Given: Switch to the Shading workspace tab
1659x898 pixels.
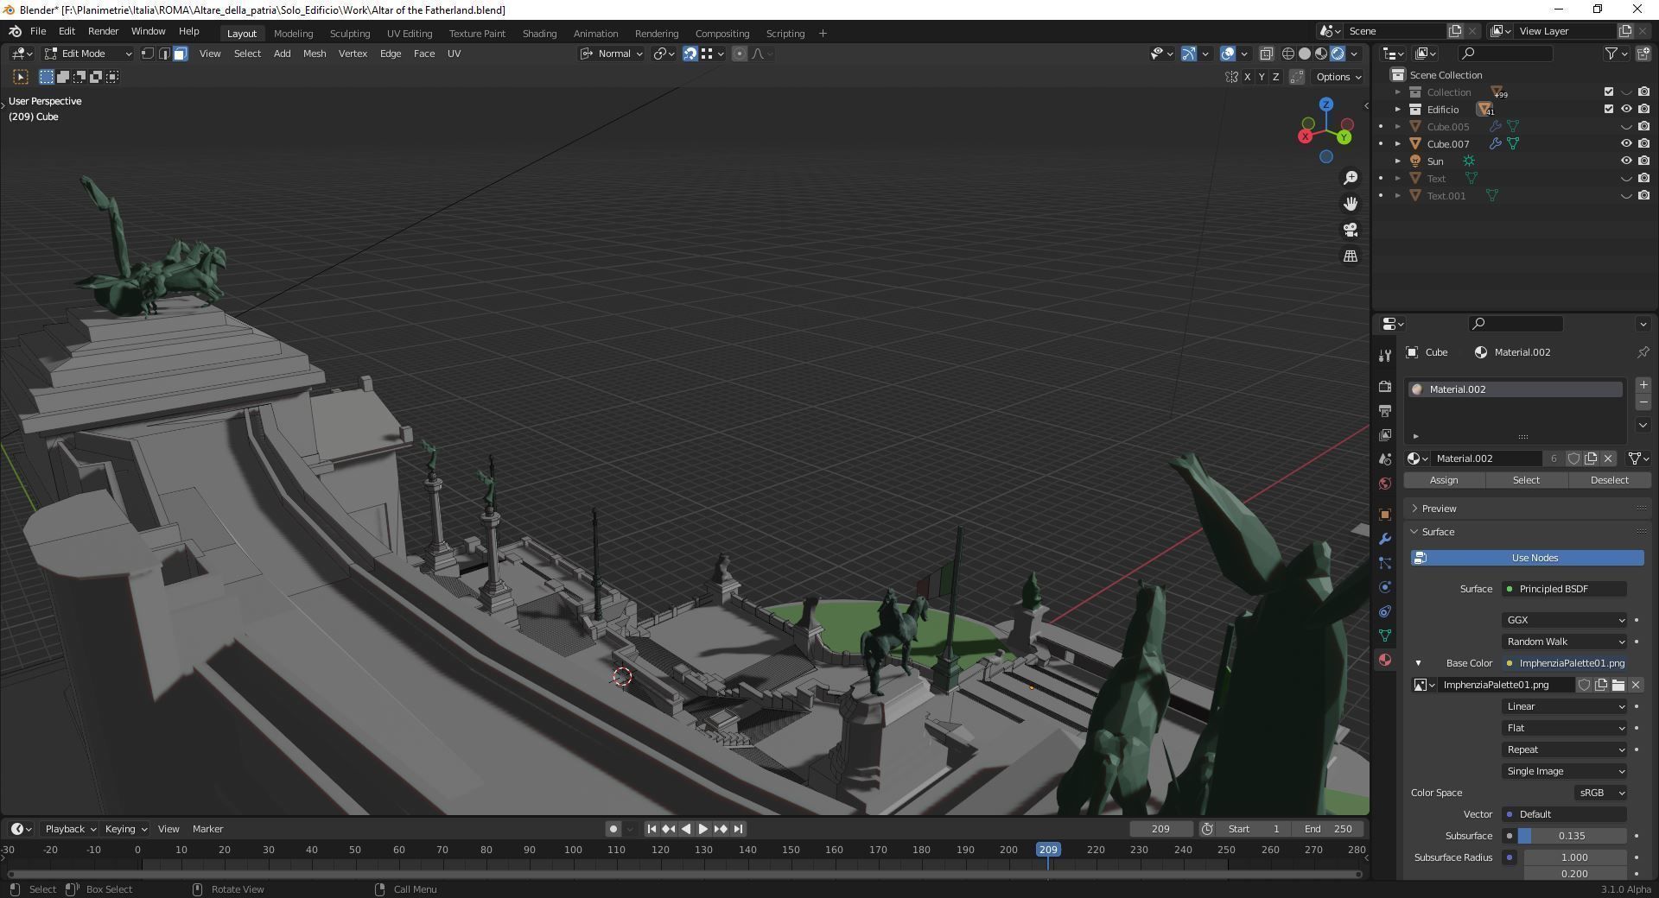Looking at the screenshot, I should (x=539, y=34).
